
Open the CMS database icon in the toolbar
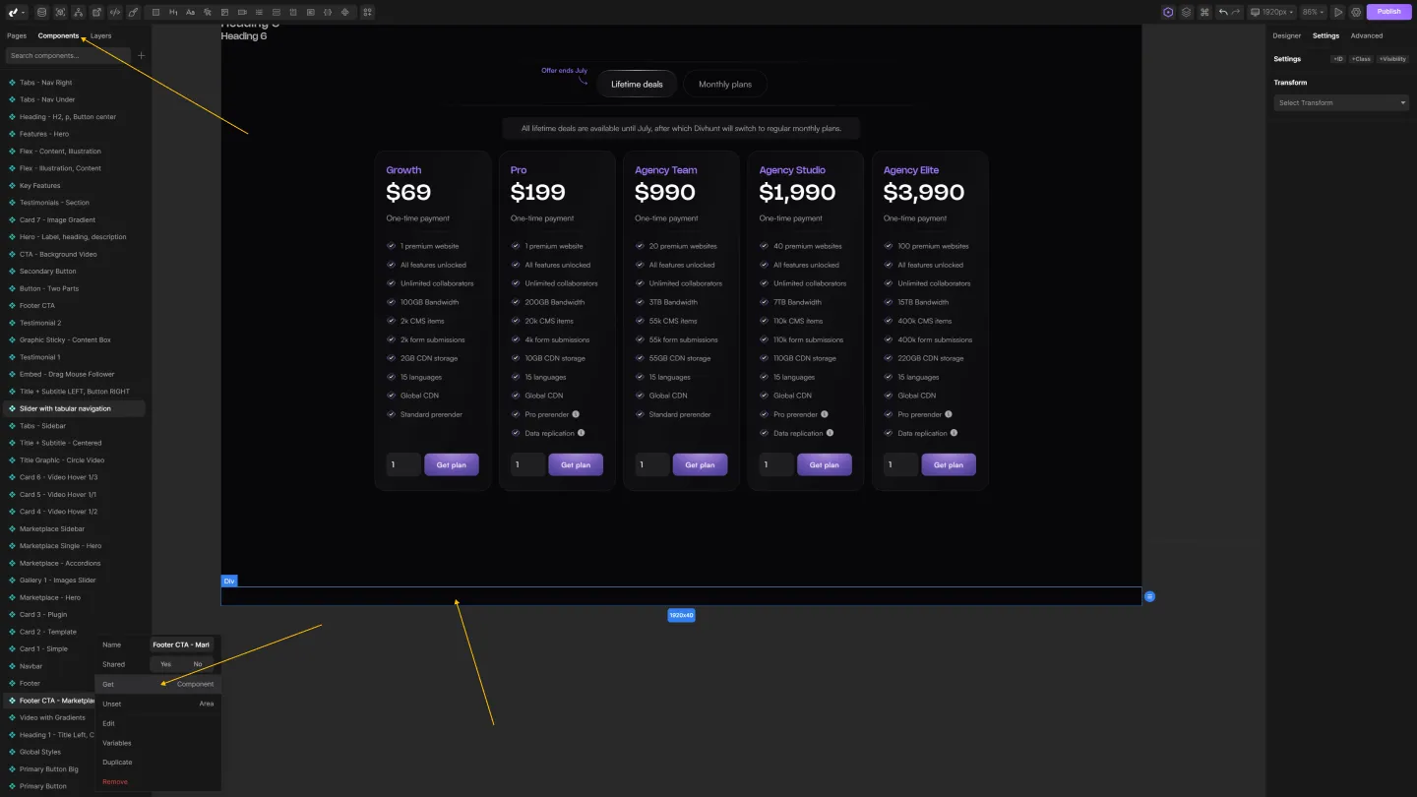(x=42, y=12)
